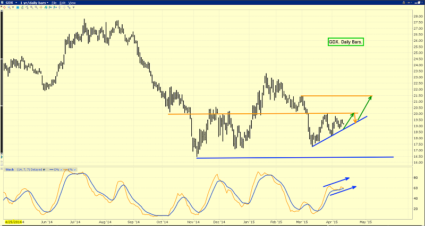Open the GDX symbol dropdown
The height and width of the screenshot is (226, 425).
[x=16, y=3]
